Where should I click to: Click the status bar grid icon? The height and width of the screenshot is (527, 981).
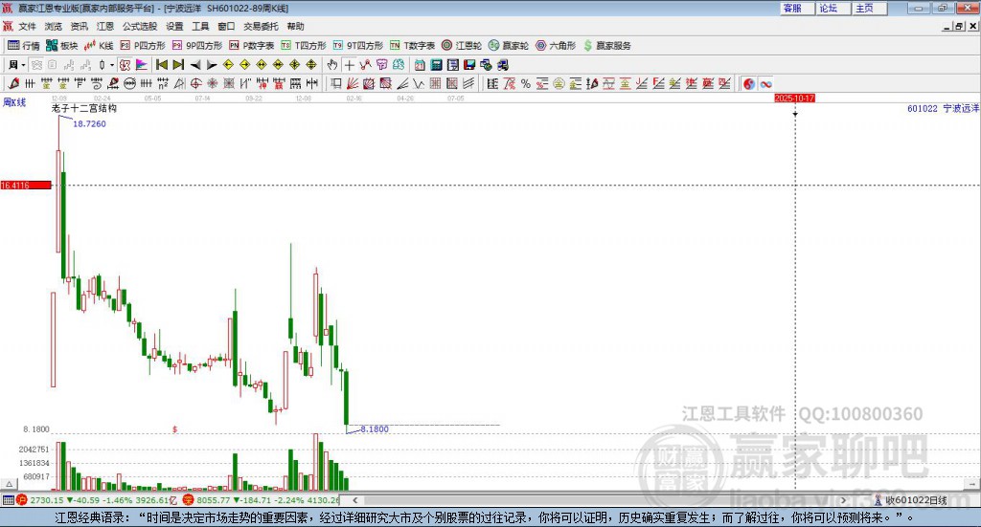click(8, 500)
